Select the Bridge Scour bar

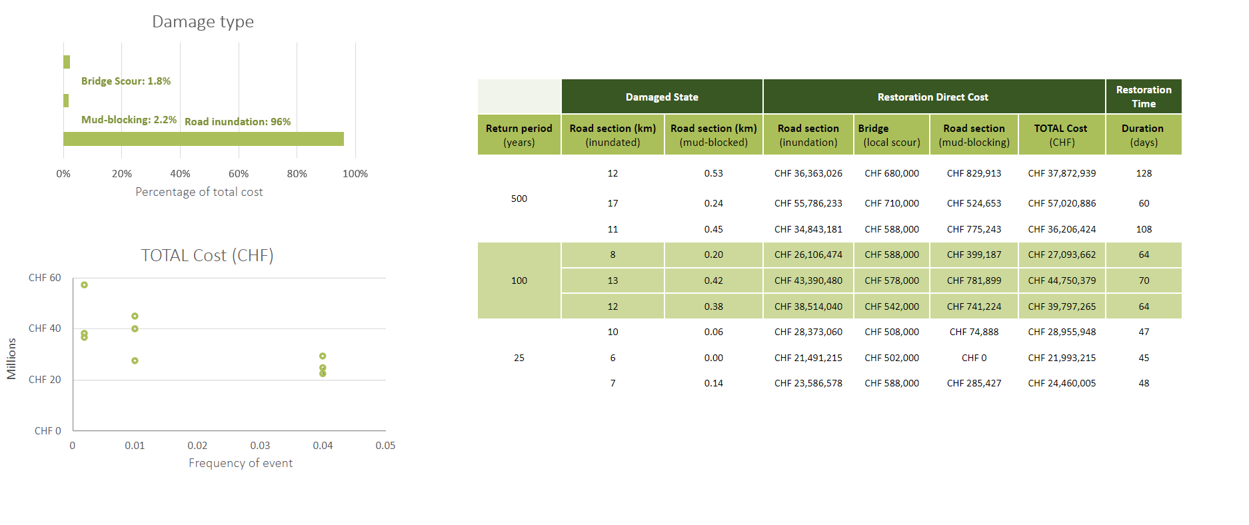67,62
